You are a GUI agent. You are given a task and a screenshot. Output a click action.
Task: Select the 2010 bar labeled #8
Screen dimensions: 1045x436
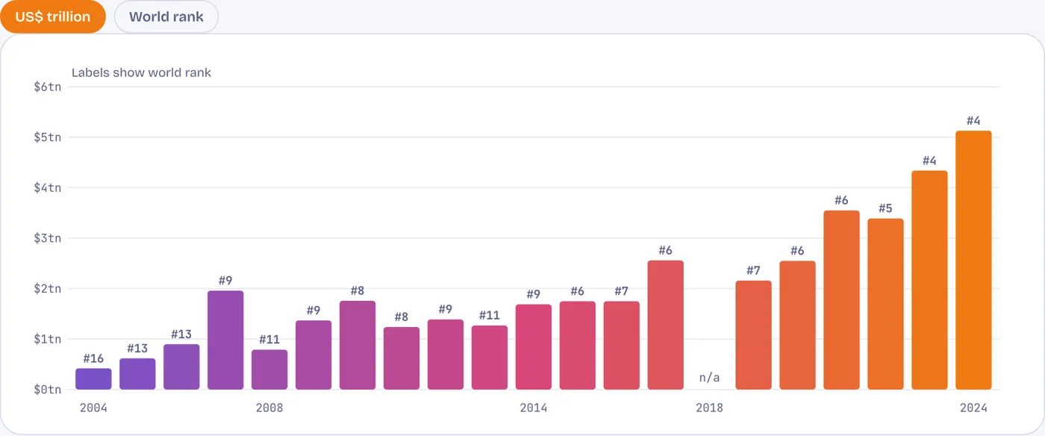pos(358,345)
